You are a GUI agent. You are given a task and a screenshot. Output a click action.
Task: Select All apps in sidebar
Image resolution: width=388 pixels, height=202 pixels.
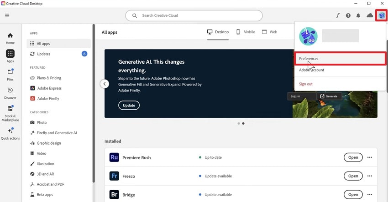click(x=58, y=43)
